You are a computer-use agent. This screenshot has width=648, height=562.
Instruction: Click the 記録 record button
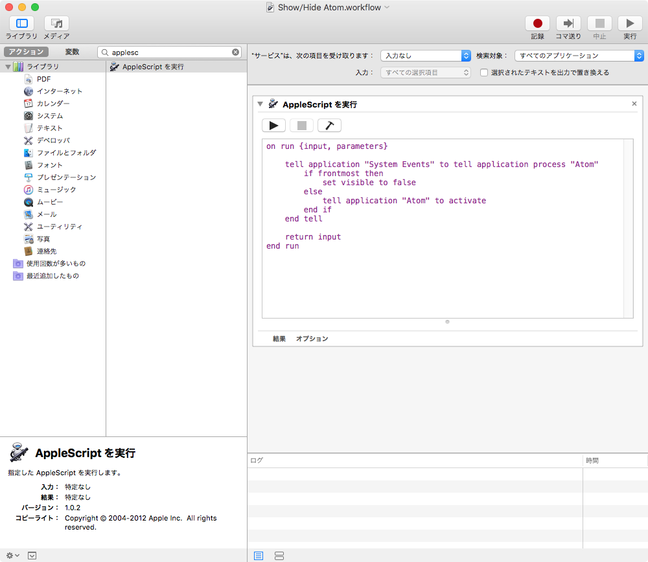537,23
